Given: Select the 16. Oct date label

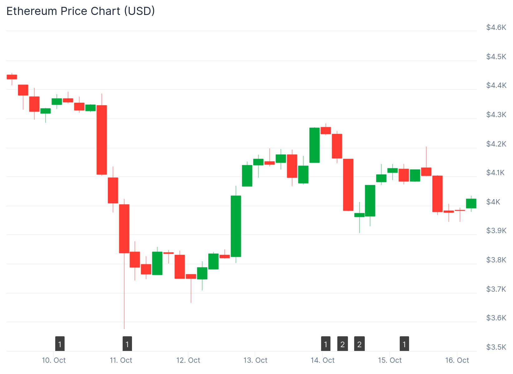Looking at the screenshot, I should pos(457,360).
